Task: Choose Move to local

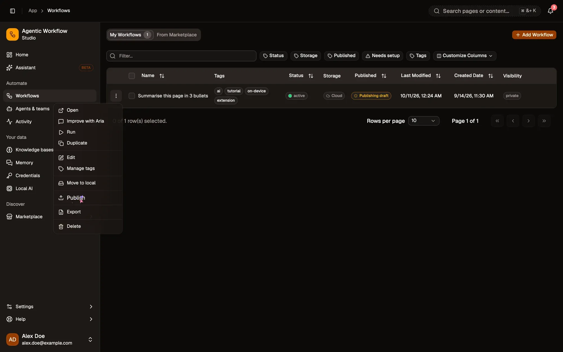Action: coord(88,183)
